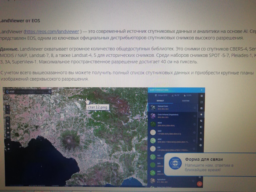Open the 18 Apr 2019 scene date
The image size is (256, 192).
click(x=161, y=95)
